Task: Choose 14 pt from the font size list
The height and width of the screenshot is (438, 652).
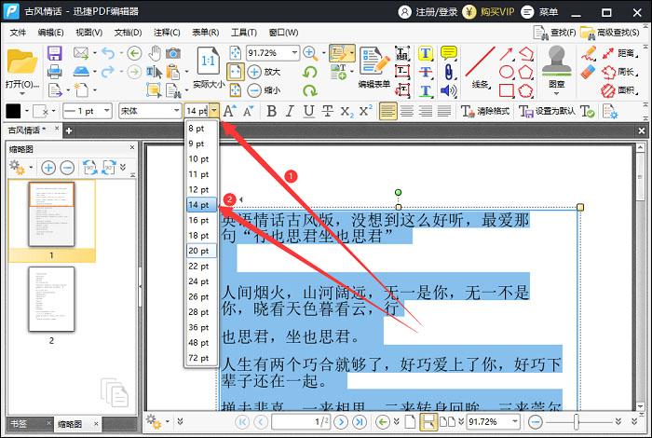Action: pos(199,204)
